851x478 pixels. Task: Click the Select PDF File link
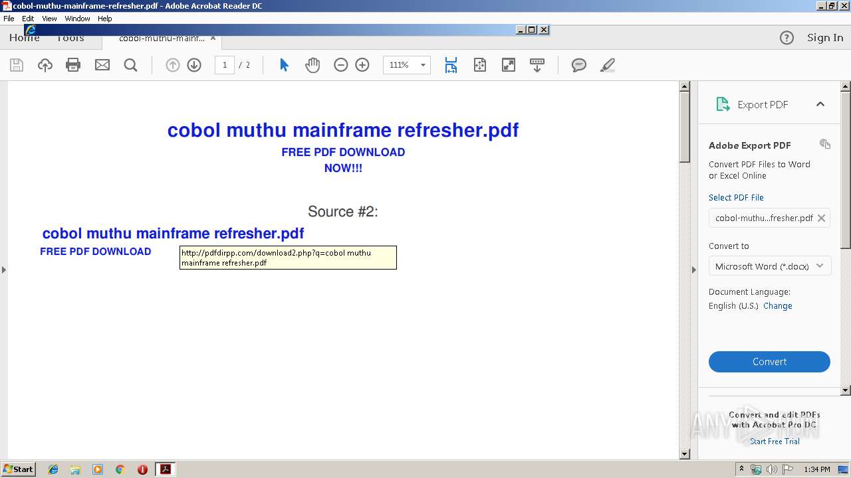pos(736,197)
